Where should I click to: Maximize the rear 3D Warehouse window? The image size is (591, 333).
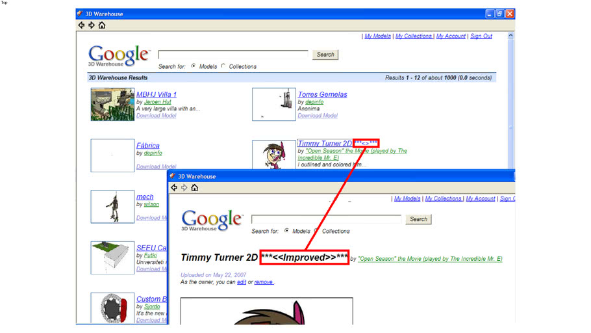(x=499, y=14)
